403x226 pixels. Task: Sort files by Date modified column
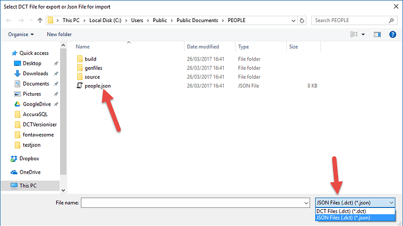[x=203, y=47]
